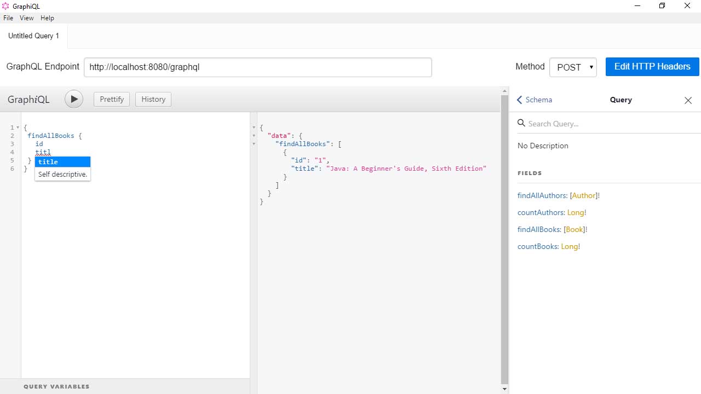Click the Long type next to countAuthors

(576, 212)
